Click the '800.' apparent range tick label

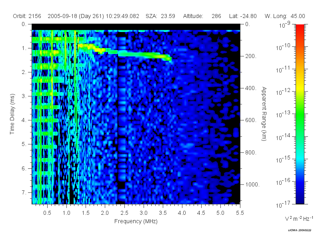251,152
